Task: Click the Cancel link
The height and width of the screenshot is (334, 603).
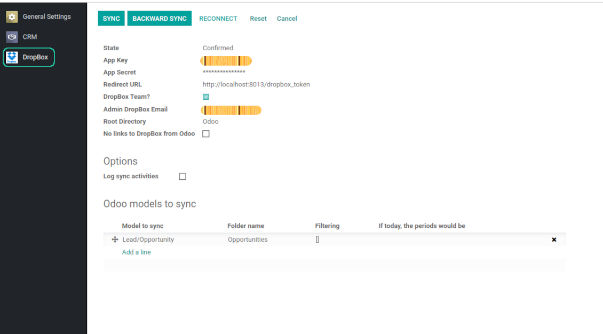Action: pyautogui.click(x=287, y=19)
